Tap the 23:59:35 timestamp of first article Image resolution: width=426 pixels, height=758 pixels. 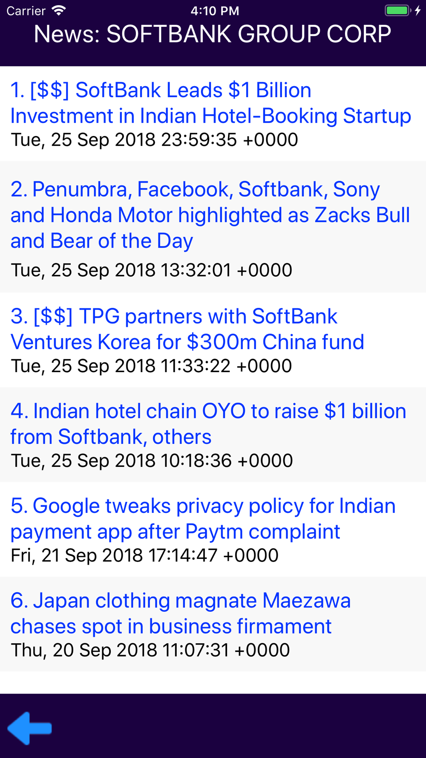click(154, 140)
